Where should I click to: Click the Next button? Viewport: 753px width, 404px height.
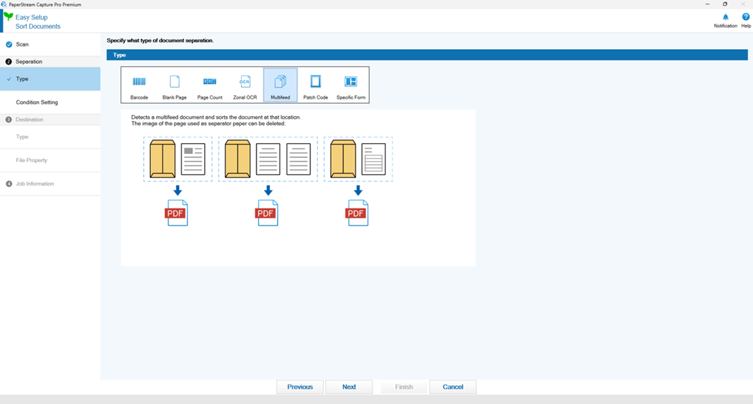pos(349,387)
